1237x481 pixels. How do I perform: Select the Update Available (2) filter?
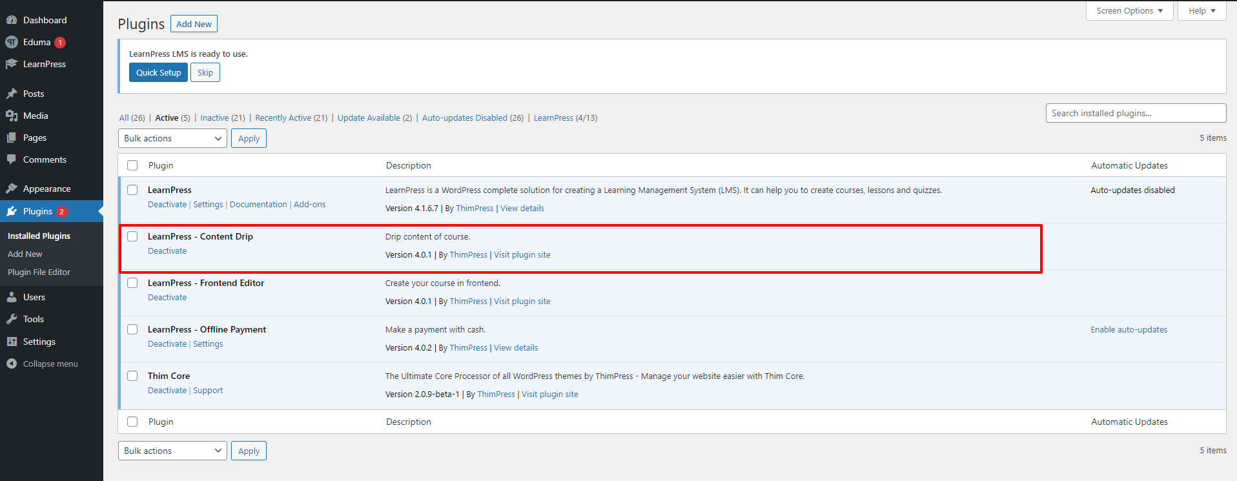(374, 118)
